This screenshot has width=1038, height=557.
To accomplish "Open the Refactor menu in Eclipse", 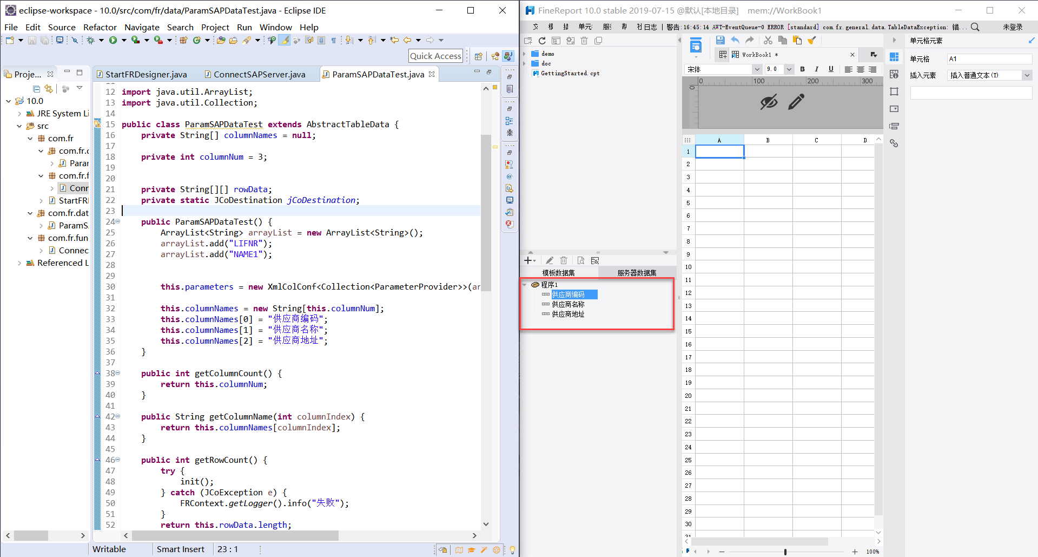I will tap(100, 27).
